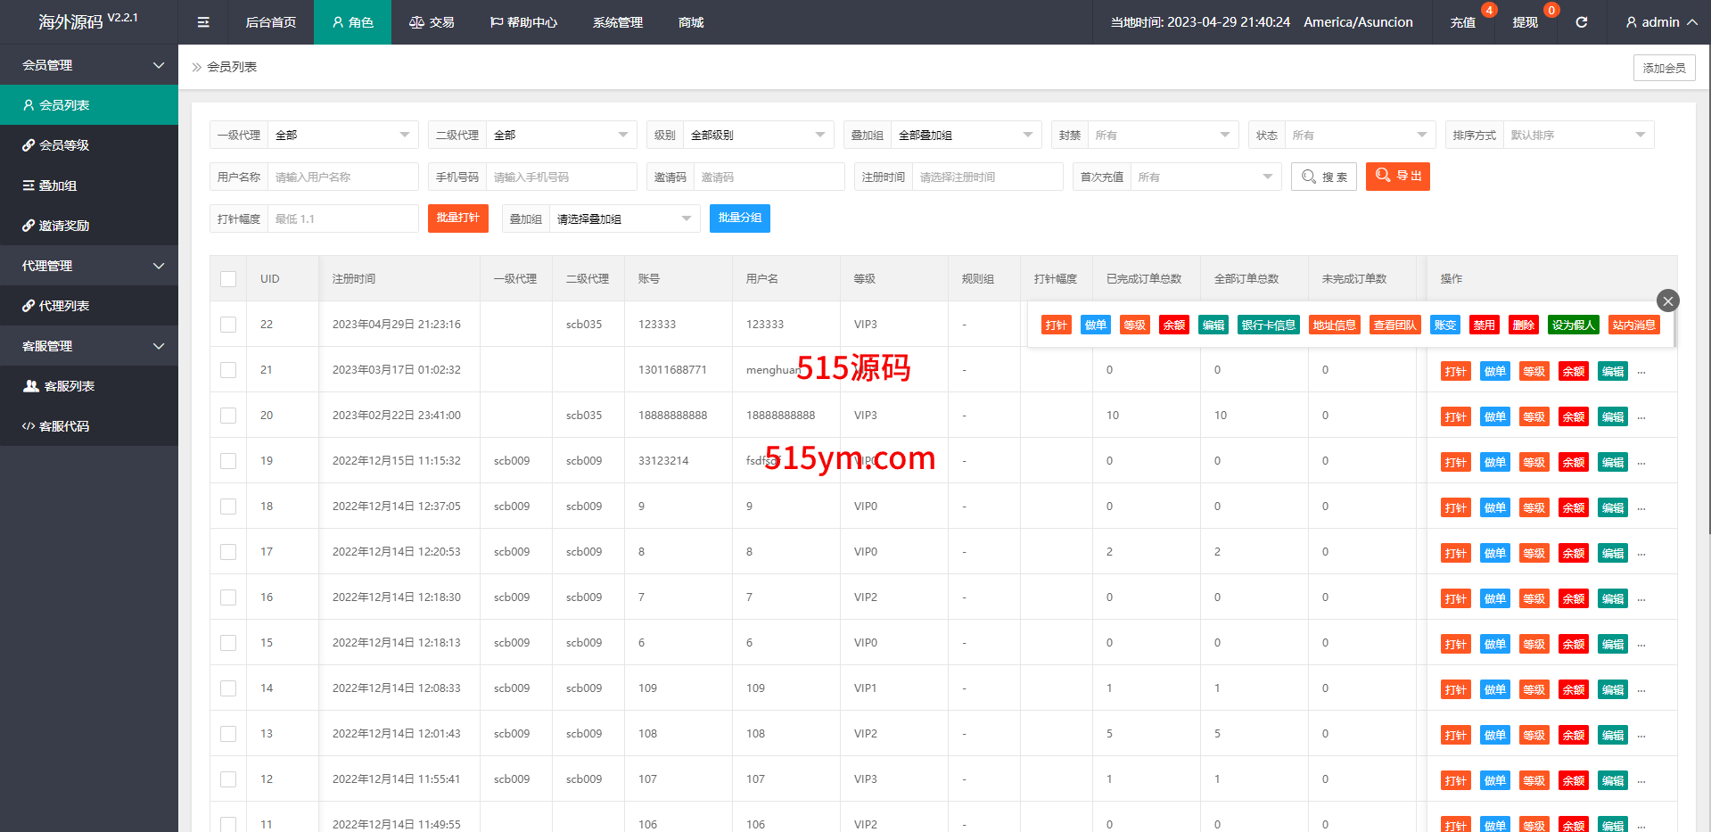Select the checkbox for UID 19 row
The image size is (1711, 832).
tap(228, 461)
